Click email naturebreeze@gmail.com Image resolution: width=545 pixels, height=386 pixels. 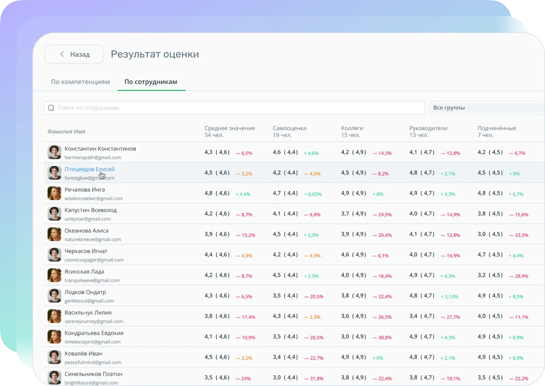tap(93, 240)
